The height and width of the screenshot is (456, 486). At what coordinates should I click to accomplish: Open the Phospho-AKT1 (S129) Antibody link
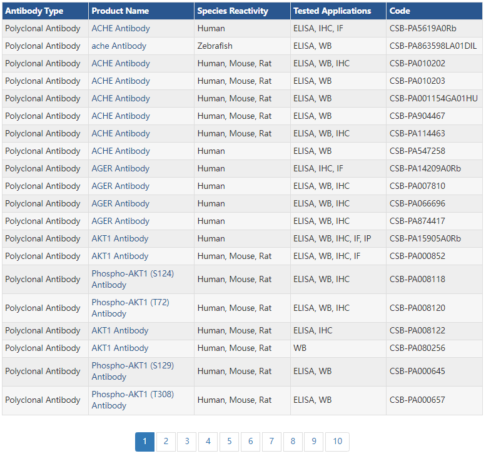click(x=133, y=366)
